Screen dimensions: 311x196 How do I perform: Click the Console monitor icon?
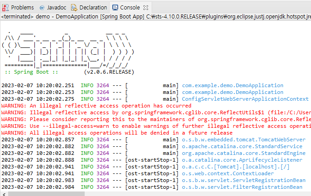[115, 8]
